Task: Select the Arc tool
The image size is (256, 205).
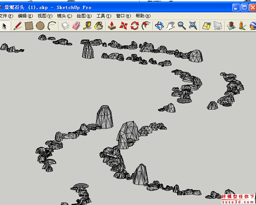Action: 52,26
